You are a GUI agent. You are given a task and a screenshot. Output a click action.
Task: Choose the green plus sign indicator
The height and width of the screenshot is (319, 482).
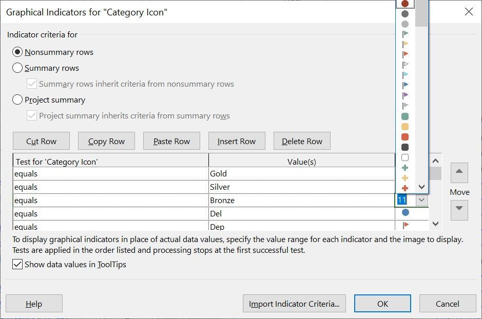click(405, 168)
